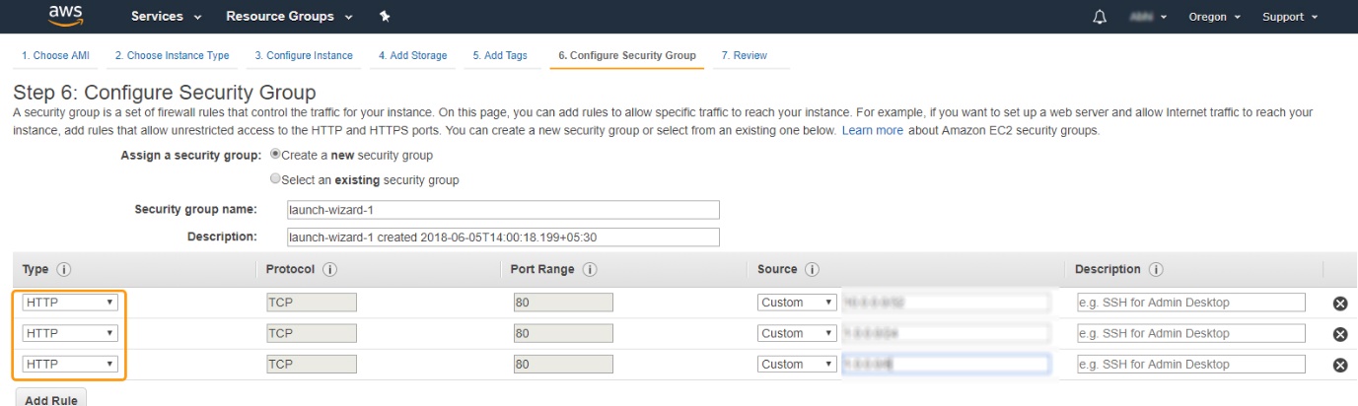The width and height of the screenshot is (1358, 406).
Task: Open Custom source dropdown in first row
Action: tap(797, 303)
